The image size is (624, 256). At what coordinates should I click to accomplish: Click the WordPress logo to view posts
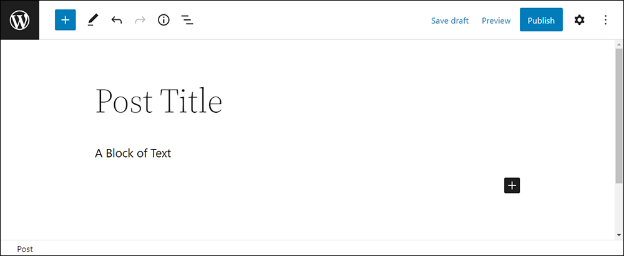click(x=19, y=20)
